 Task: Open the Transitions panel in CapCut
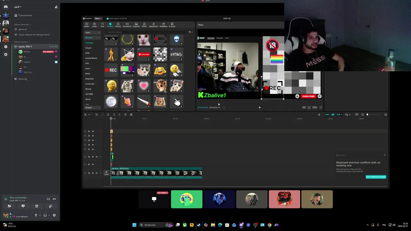(x=127, y=25)
